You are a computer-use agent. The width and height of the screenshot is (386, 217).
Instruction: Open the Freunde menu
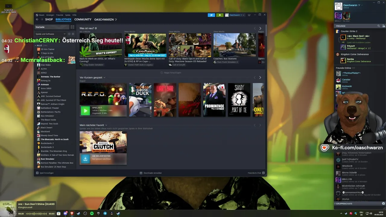tap(60, 15)
